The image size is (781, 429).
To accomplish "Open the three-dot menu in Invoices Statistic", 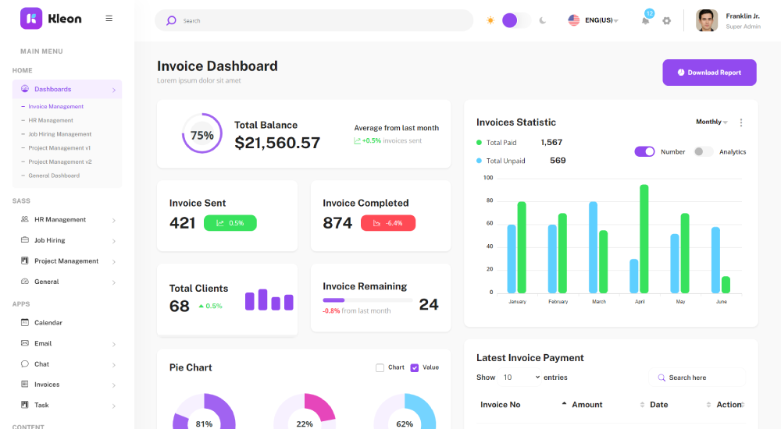I will [x=741, y=122].
